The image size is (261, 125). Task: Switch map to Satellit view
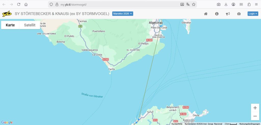click(x=30, y=25)
